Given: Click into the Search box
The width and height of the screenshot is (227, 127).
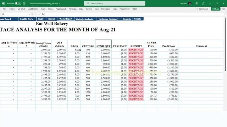Looking at the screenshot, I should [x=115, y=3].
